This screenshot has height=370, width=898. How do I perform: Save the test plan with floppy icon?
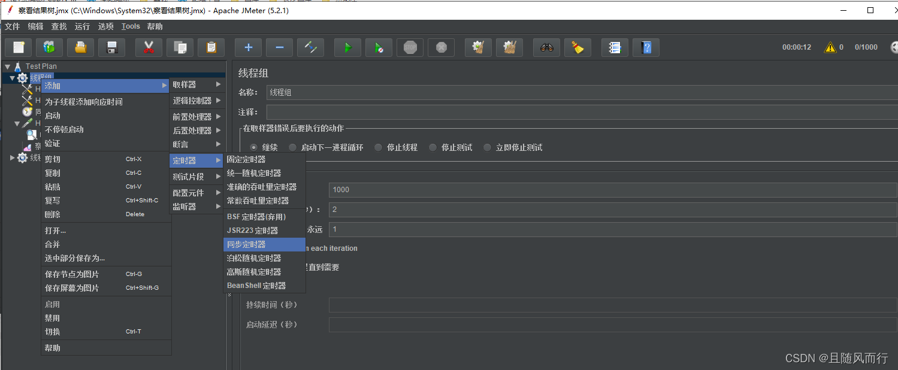[112, 47]
